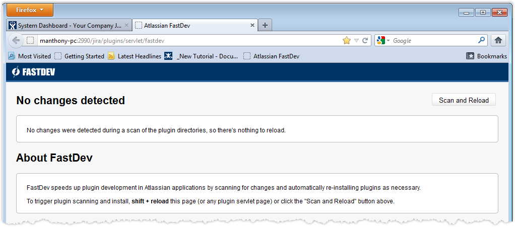Open a new tab with plus button
The height and width of the screenshot is (227, 515).
click(265, 25)
